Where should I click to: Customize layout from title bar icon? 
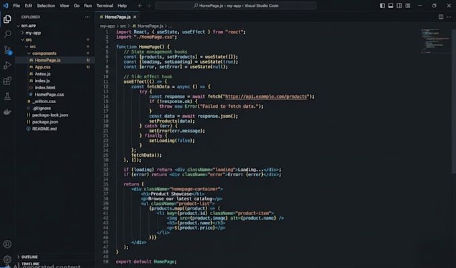pyautogui.click(x=408, y=5)
